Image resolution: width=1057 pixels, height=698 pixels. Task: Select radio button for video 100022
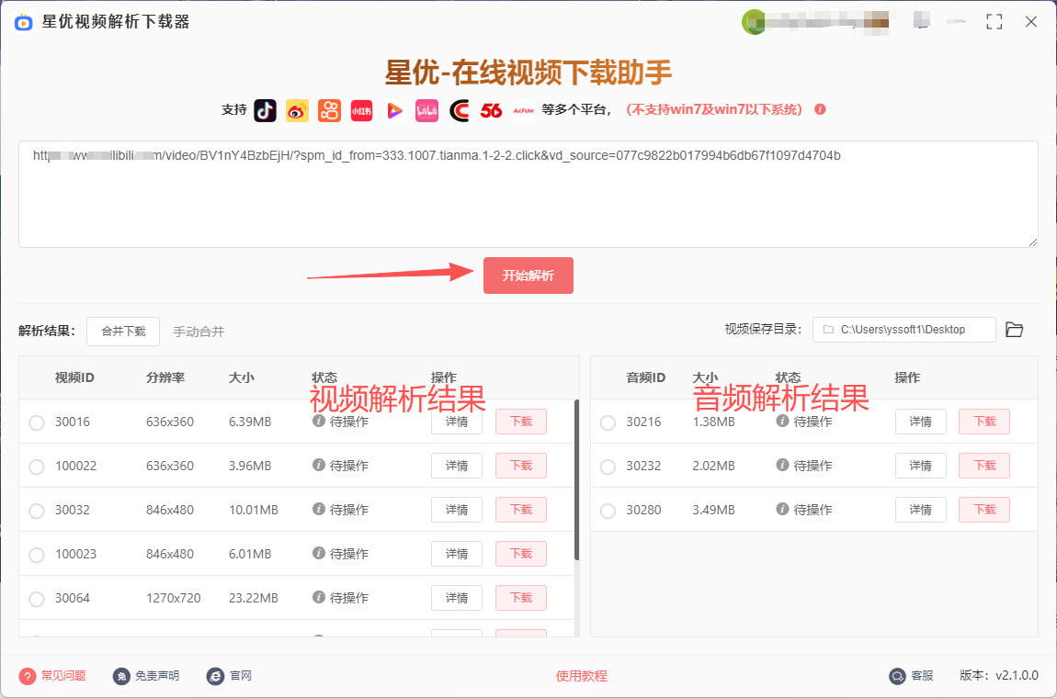pos(37,467)
